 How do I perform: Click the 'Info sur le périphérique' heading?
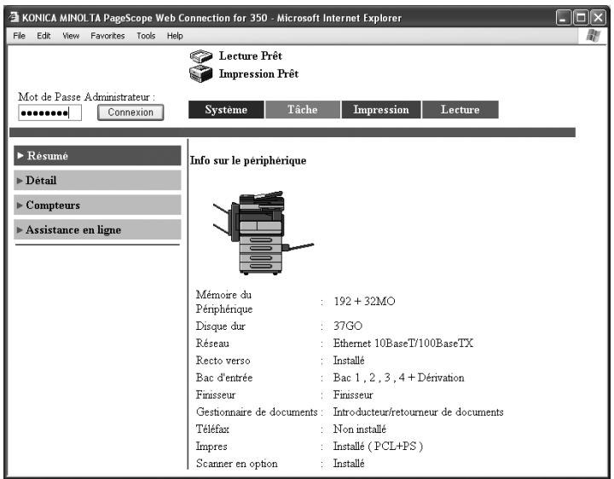pyautogui.click(x=248, y=160)
